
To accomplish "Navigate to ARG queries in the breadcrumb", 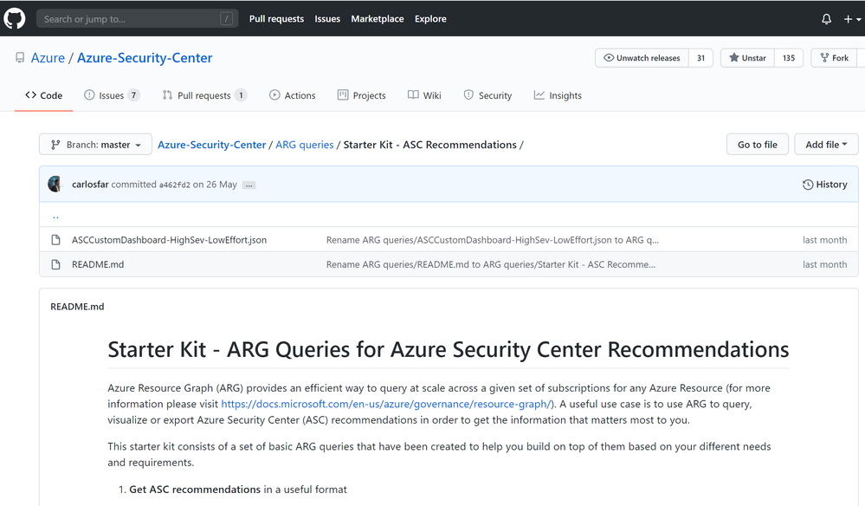I will click(x=305, y=145).
